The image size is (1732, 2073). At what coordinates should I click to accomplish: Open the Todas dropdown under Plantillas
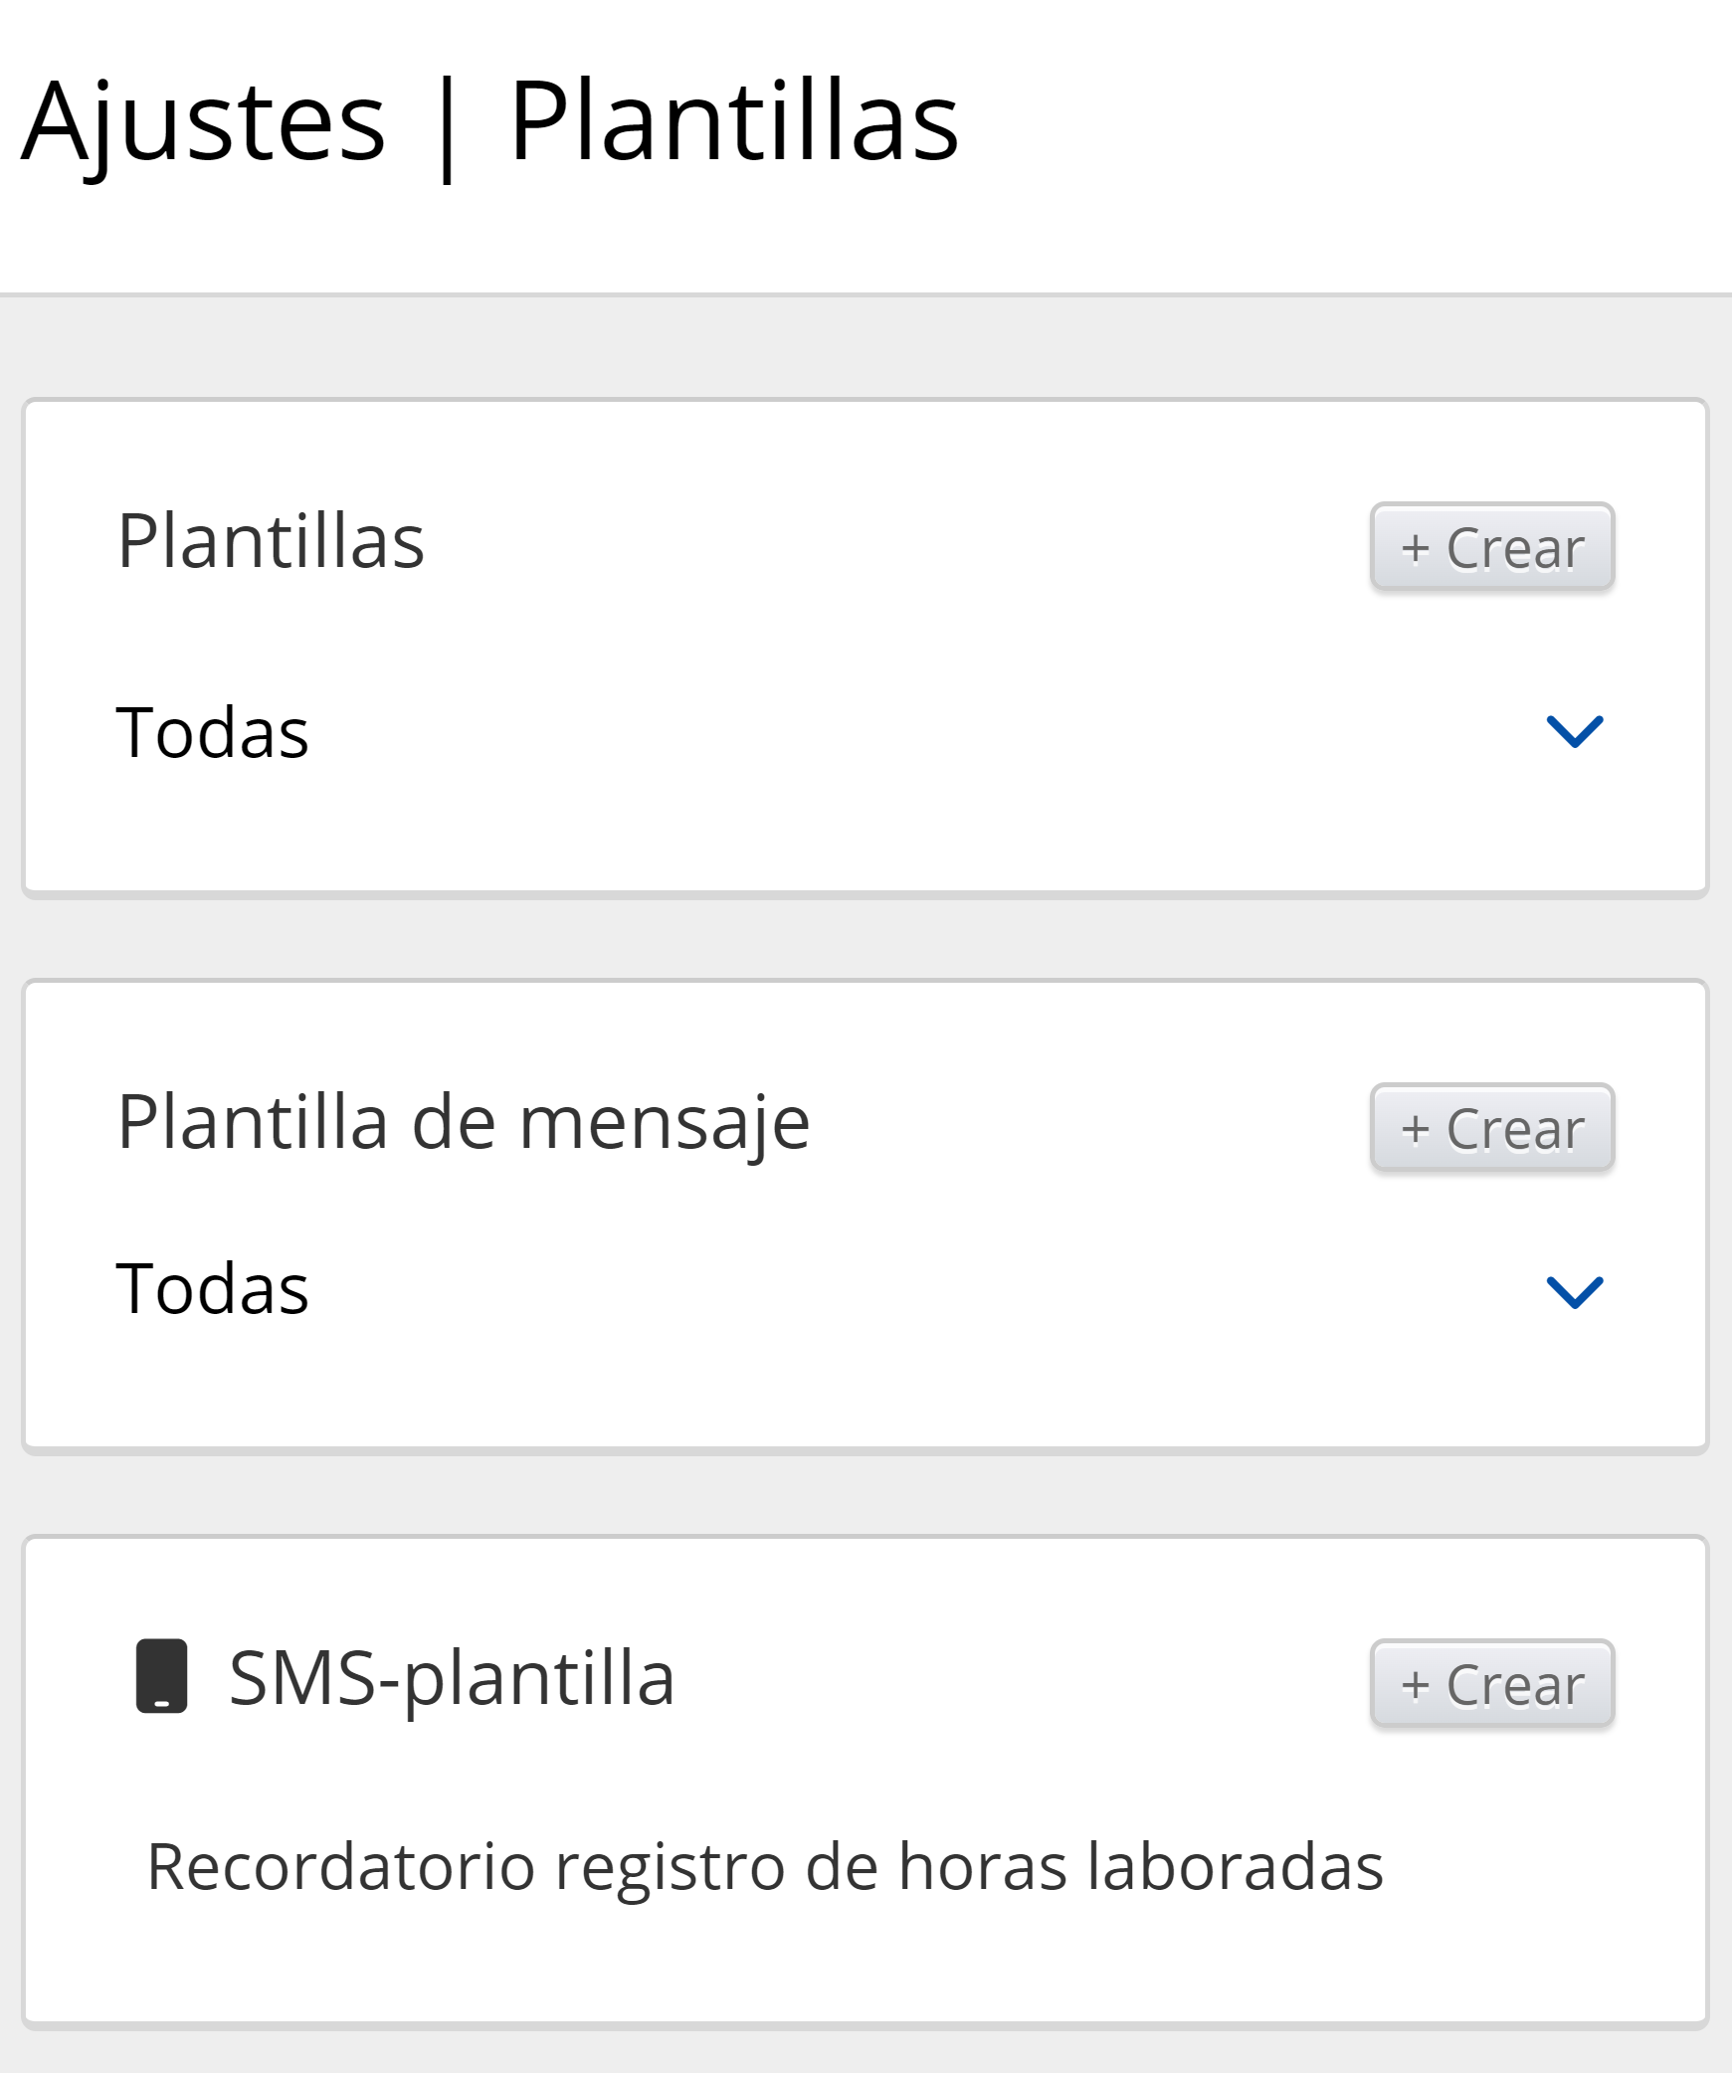tap(213, 733)
